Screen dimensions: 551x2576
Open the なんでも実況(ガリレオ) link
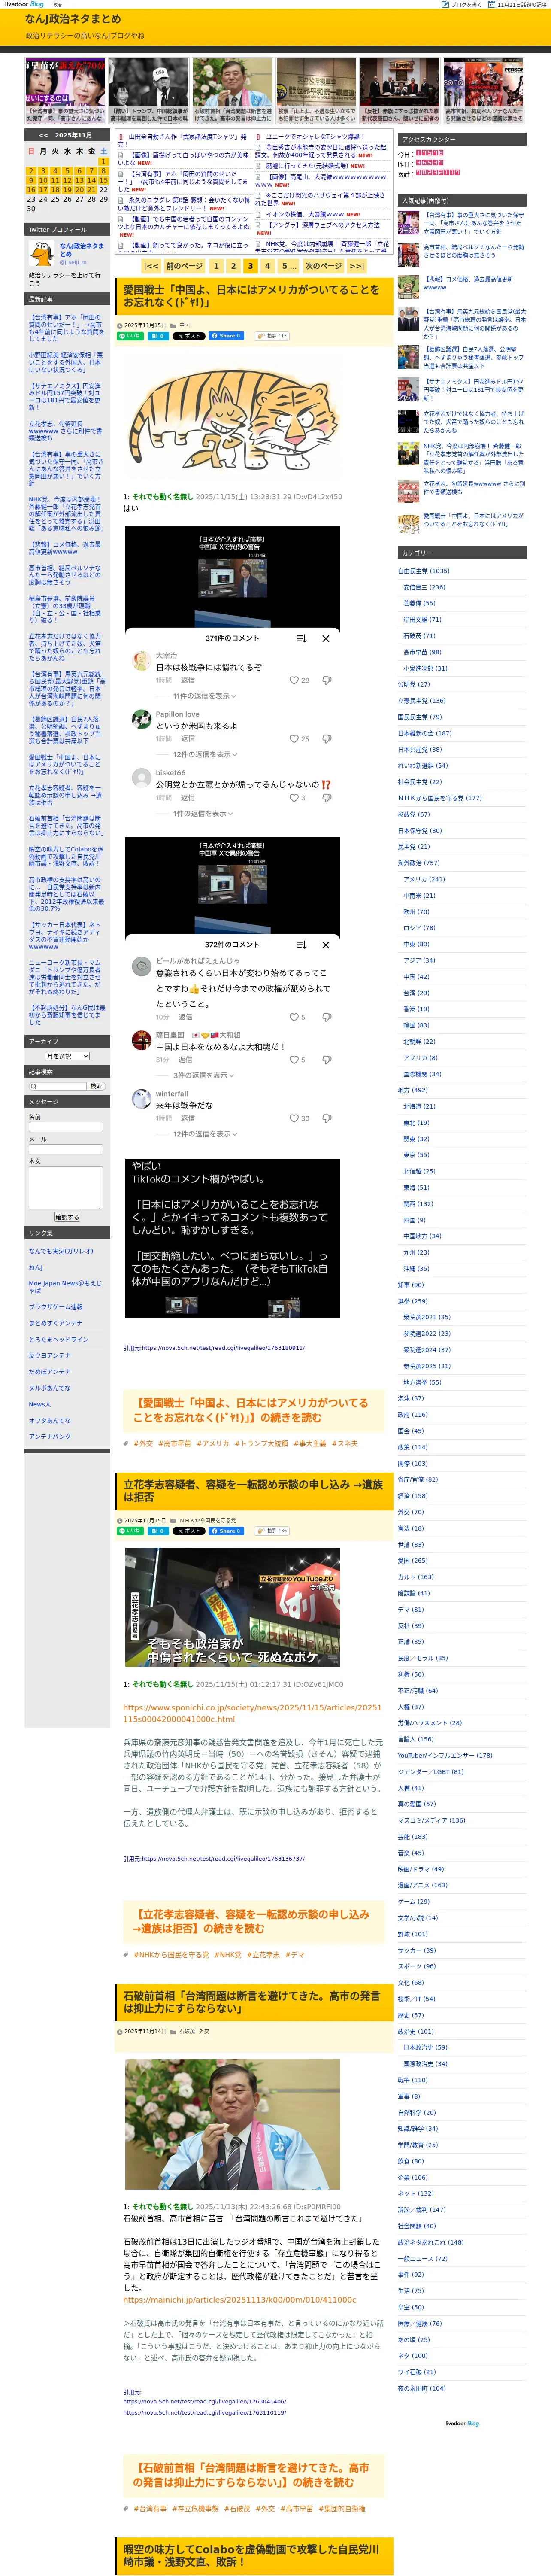coord(61,1251)
